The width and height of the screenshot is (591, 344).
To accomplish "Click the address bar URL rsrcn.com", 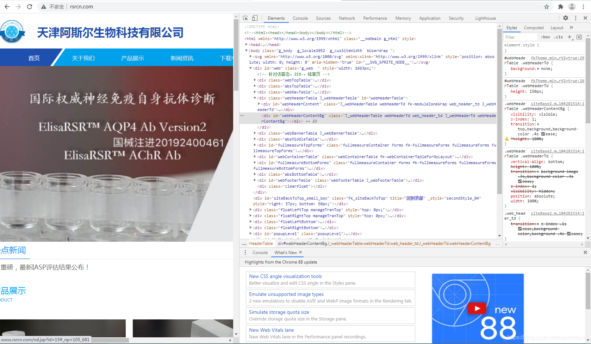I will [x=81, y=7].
